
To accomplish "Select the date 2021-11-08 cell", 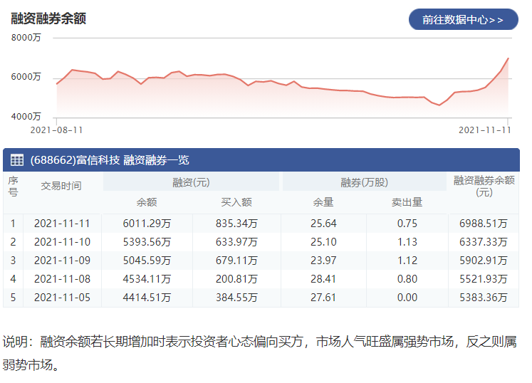I will tap(62, 279).
